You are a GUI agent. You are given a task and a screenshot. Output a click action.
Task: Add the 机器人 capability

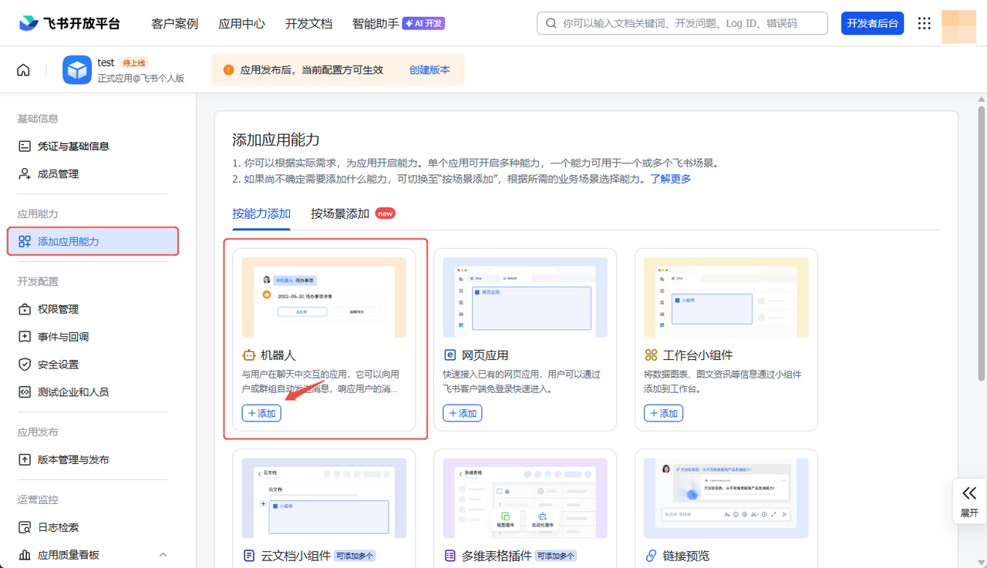click(x=261, y=413)
